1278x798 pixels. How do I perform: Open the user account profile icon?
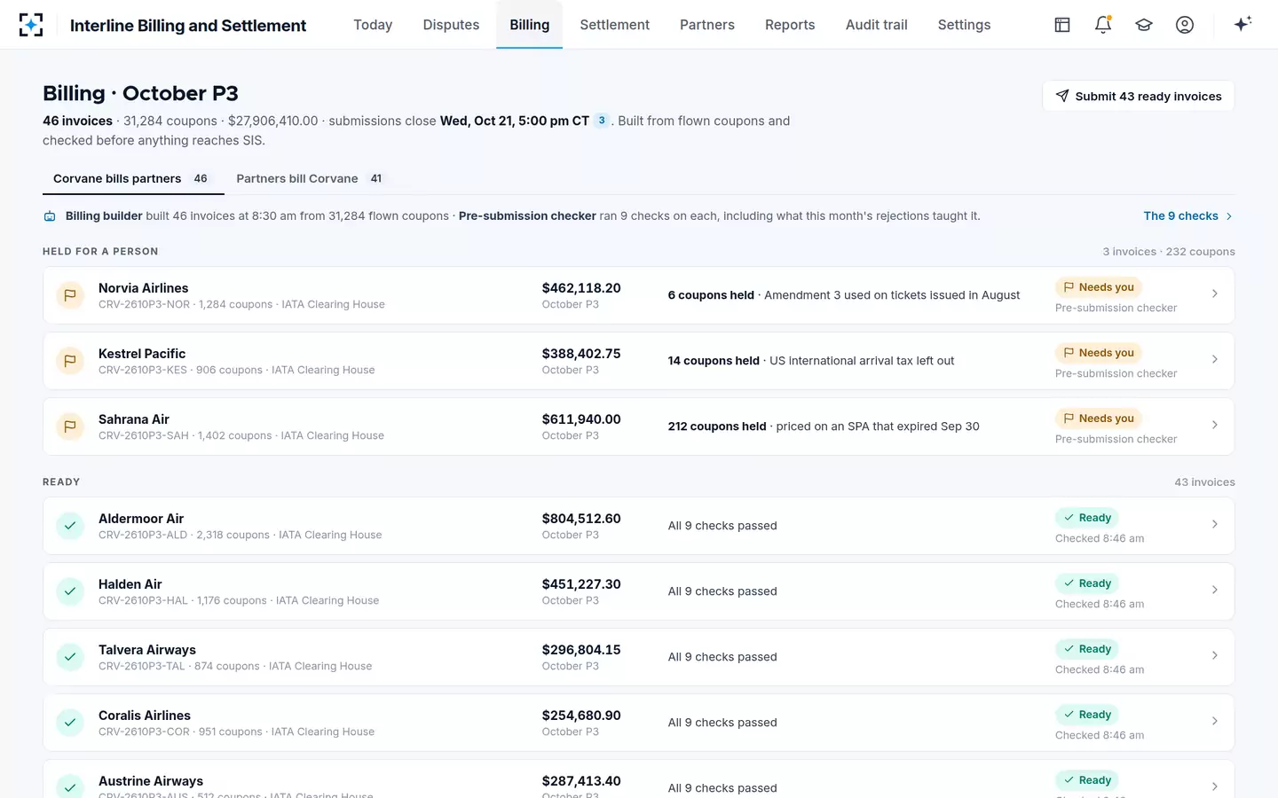1185,25
